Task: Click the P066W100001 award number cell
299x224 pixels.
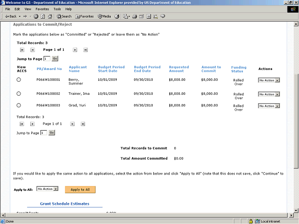Action: (48, 80)
